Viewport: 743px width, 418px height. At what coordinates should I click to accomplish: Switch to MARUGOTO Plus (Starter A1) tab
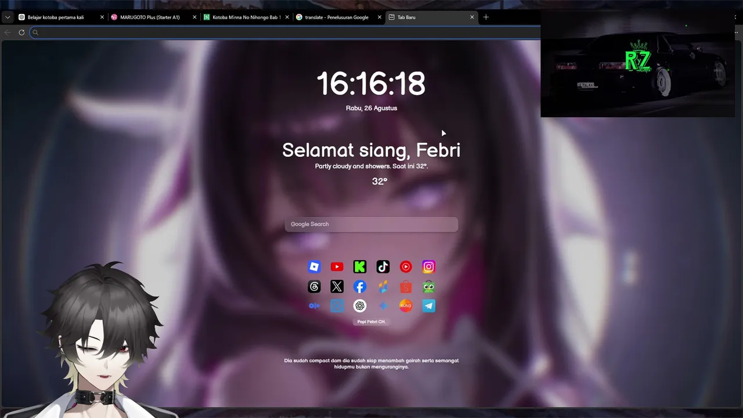click(154, 17)
